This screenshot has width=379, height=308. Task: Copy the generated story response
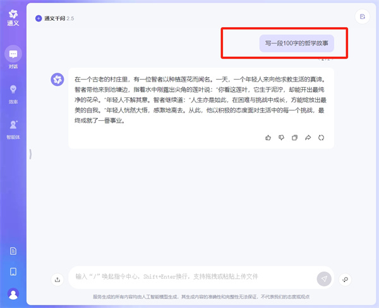[x=295, y=137]
